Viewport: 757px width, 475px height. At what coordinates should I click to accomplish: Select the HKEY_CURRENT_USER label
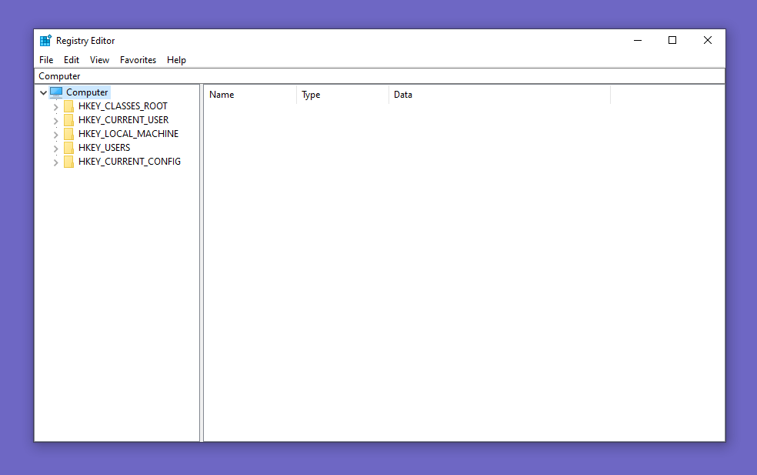[x=124, y=120]
